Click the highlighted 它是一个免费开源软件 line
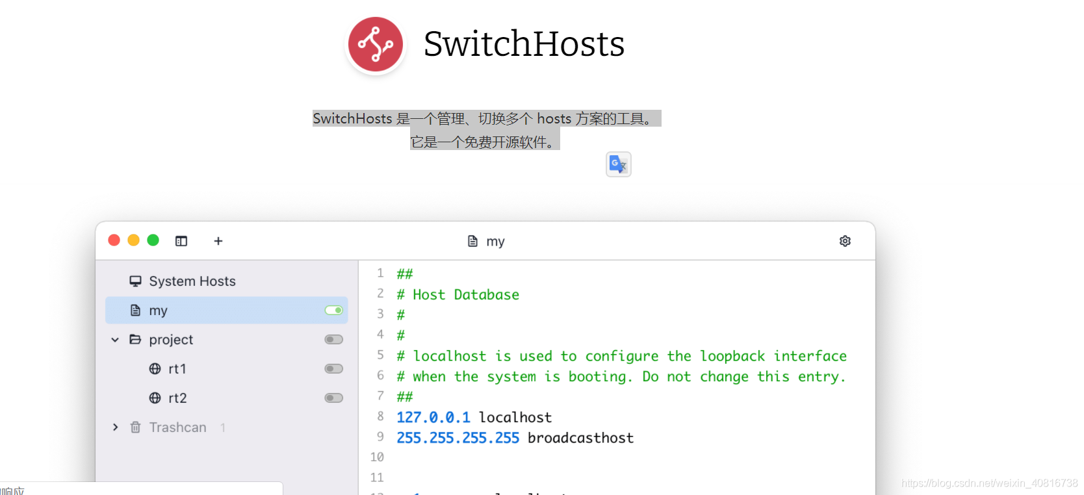 coord(485,142)
